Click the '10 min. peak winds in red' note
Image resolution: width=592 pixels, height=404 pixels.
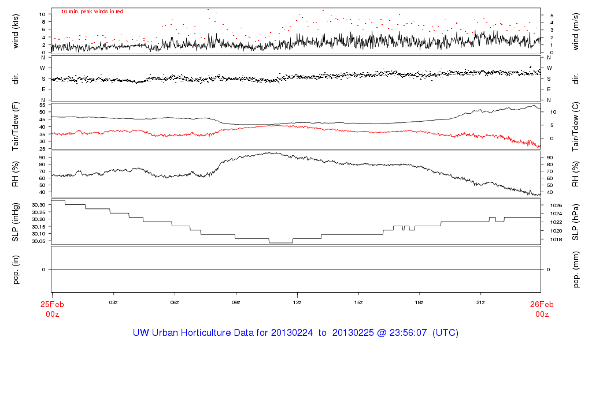pyautogui.click(x=92, y=12)
